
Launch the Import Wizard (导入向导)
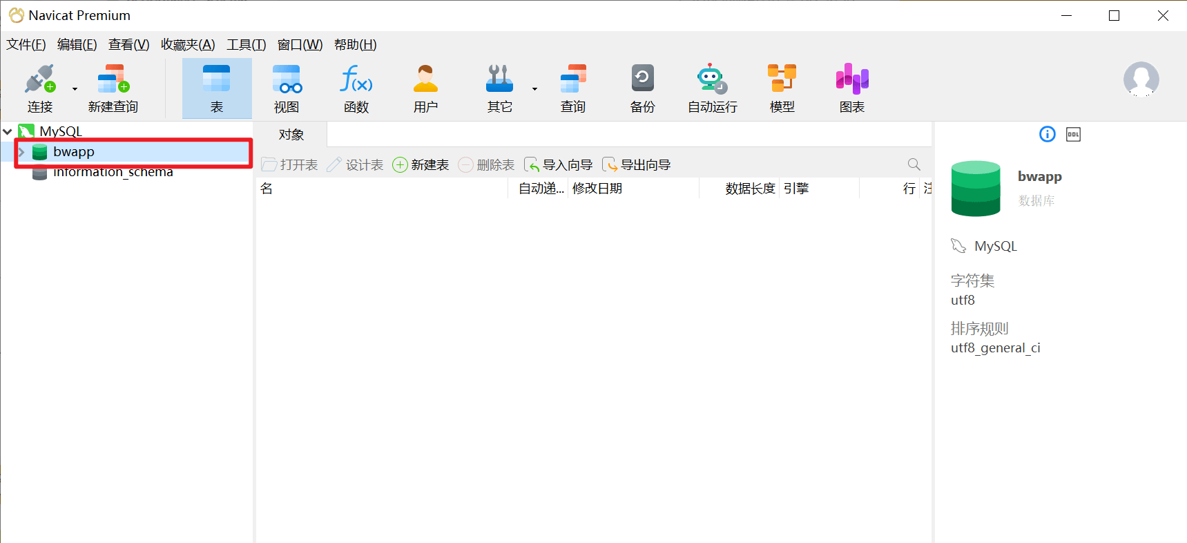[559, 165]
